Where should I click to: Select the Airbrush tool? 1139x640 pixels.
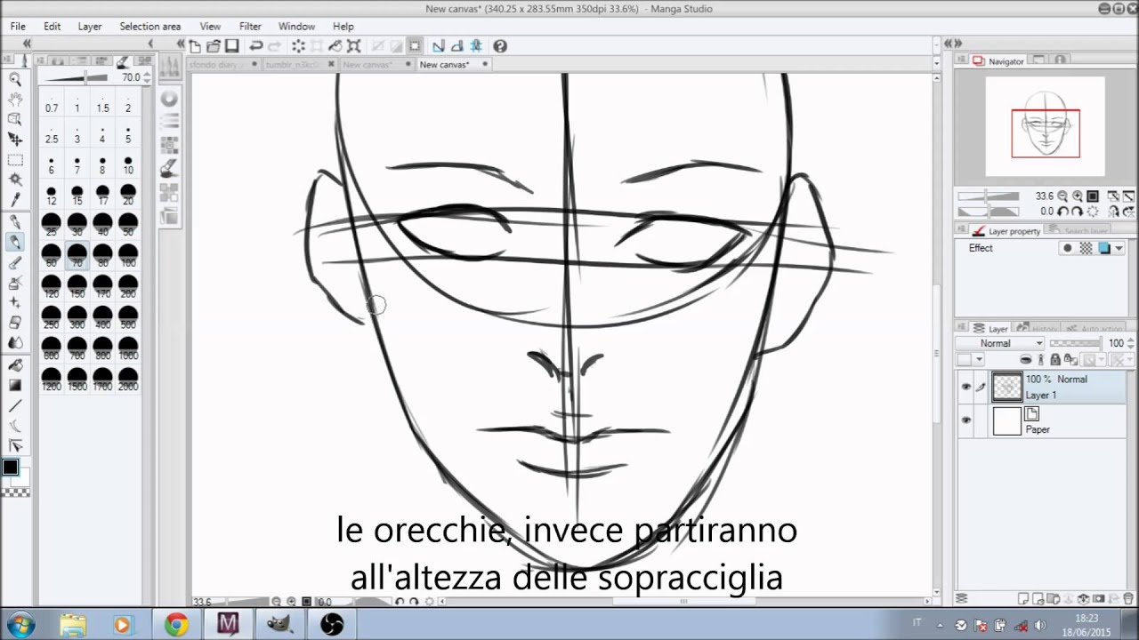(x=15, y=283)
